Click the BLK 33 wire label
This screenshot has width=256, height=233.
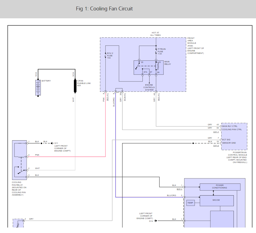click(x=210, y=142)
